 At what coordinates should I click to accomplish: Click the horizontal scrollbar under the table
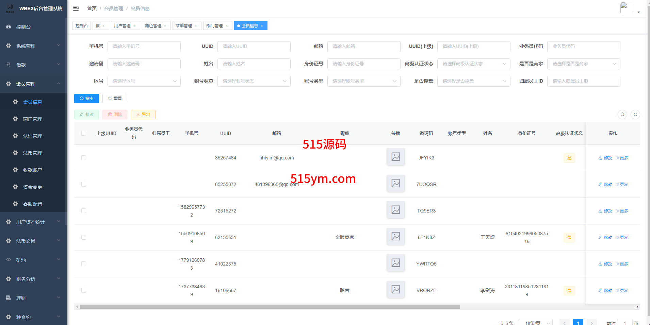pos(270,307)
